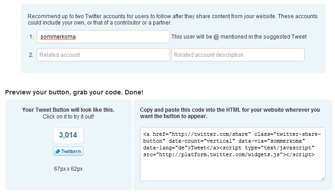Click the Related account description field
The height and width of the screenshot is (193, 335).
238,55
